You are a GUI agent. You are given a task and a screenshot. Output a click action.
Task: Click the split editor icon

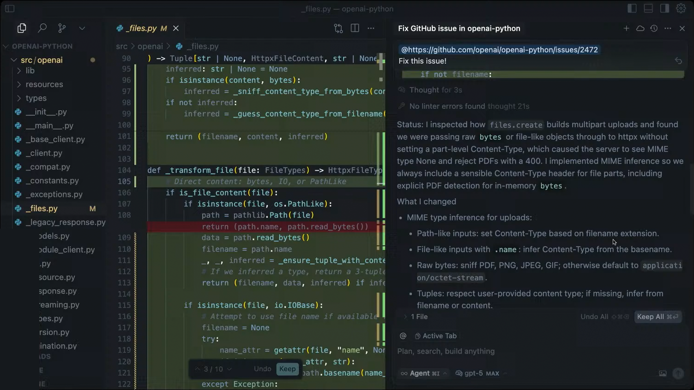click(x=355, y=28)
